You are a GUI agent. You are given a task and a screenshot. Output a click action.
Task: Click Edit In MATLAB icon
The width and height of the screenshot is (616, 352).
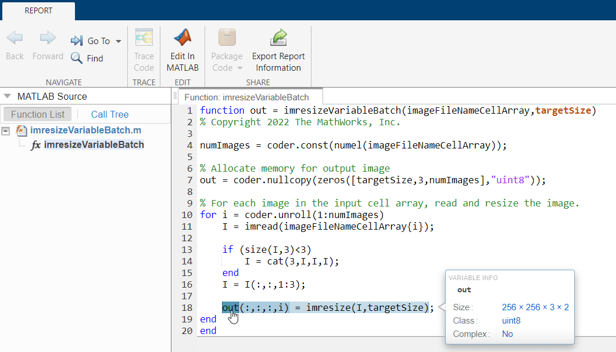(182, 39)
